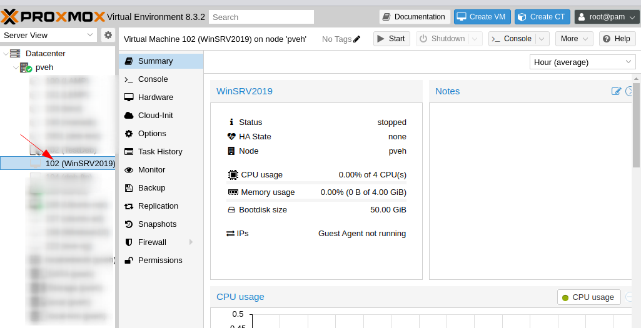Click the info icon beside Status

coord(231,122)
